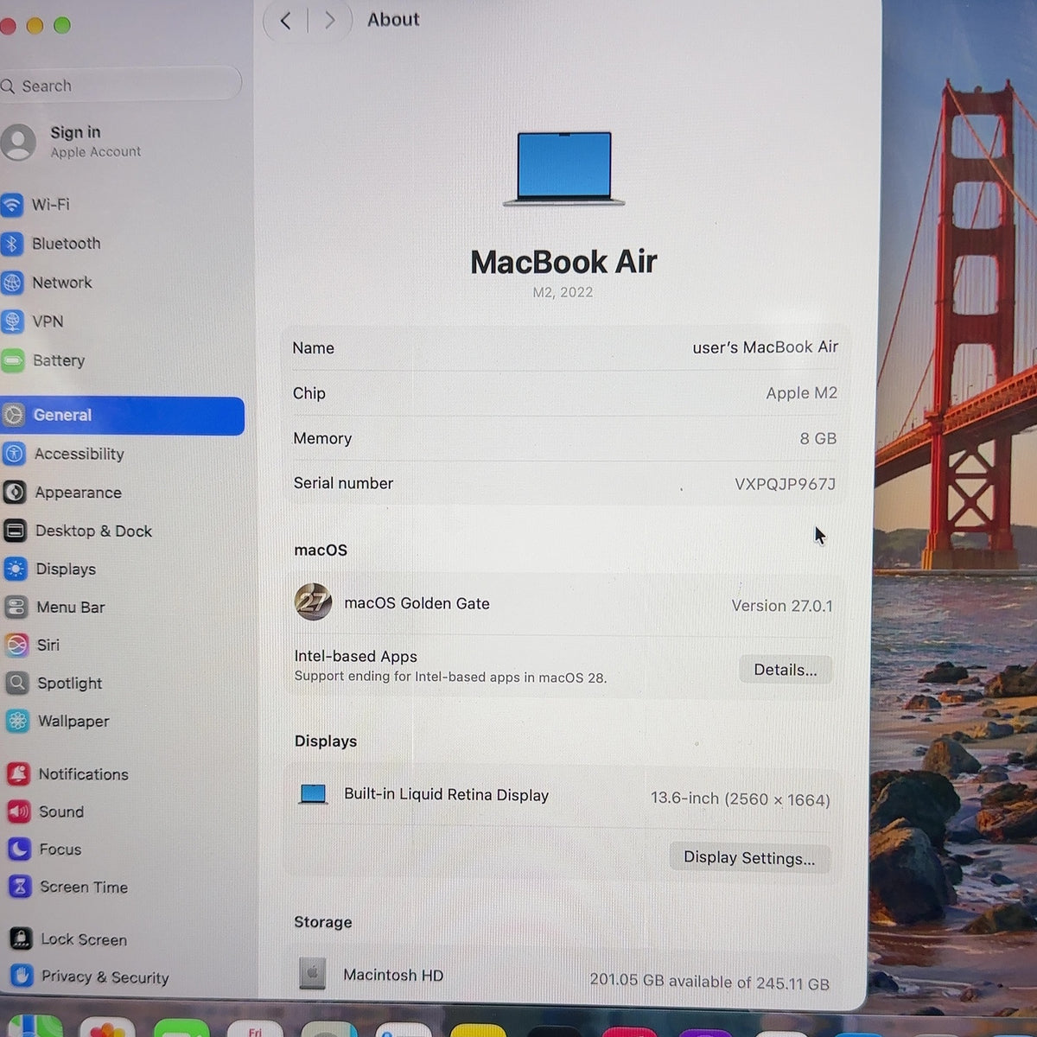This screenshot has height=1037, width=1037.
Task: Open the VPN sidebar icon
Action: coord(12,321)
